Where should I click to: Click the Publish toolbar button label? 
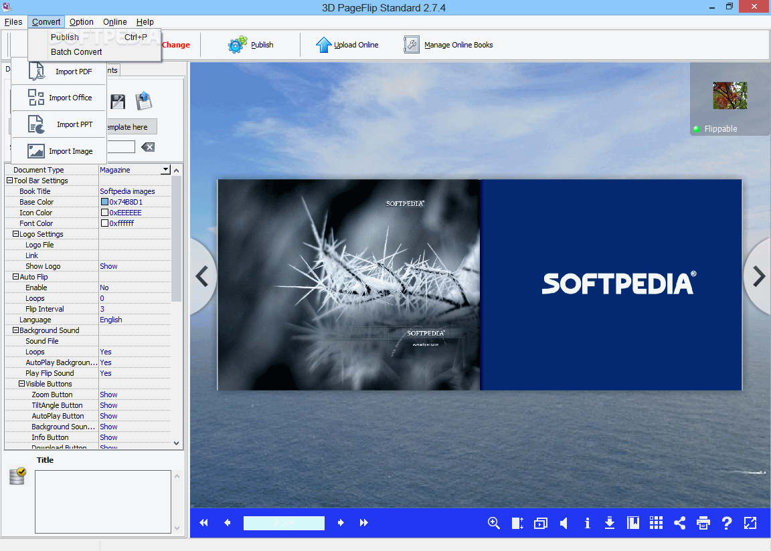point(262,45)
